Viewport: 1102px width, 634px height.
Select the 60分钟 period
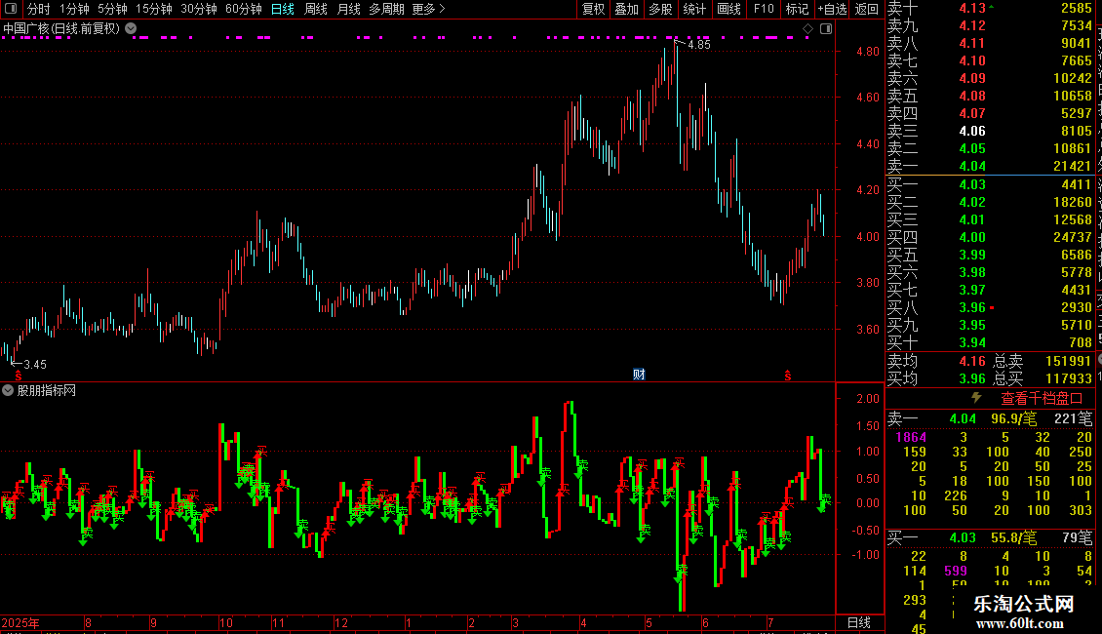(244, 9)
